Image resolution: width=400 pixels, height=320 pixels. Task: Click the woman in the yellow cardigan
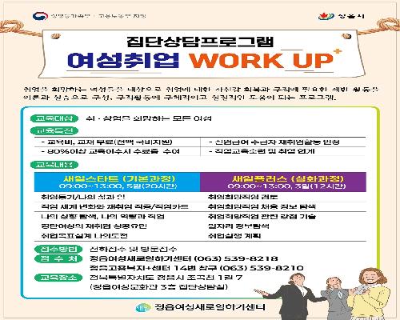click(x=370, y=294)
